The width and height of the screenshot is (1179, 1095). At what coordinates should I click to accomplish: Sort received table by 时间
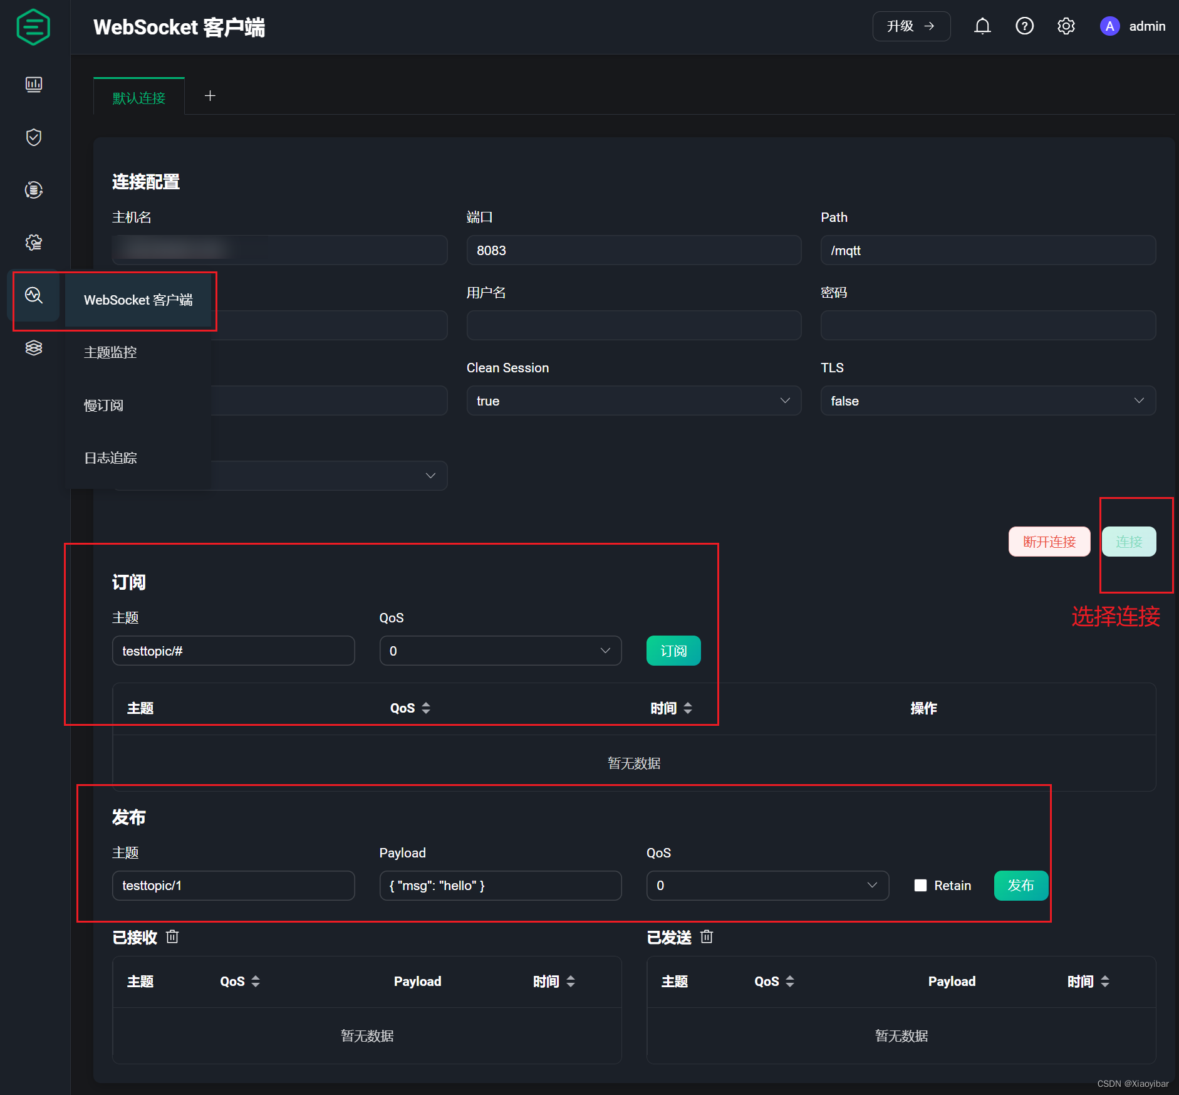pos(571,981)
